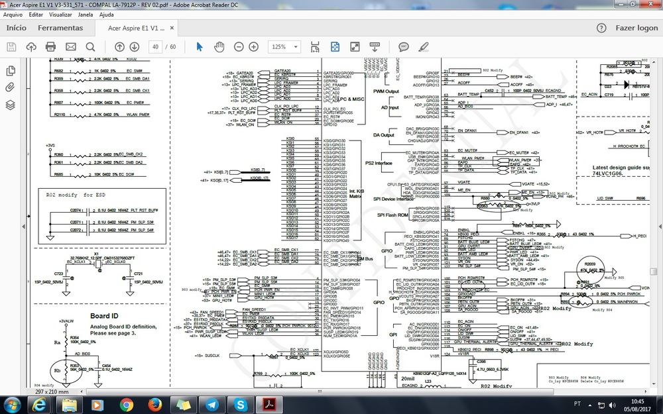The width and height of the screenshot is (663, 414).
Task: Open the Visualizar menu
Action: [x=60, y=14]
